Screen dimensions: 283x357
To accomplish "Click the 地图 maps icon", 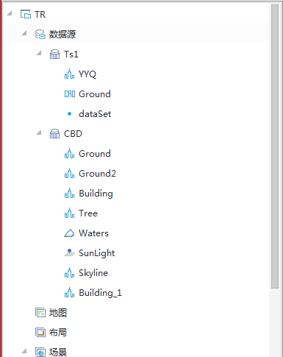I will (x=40, y=313).
